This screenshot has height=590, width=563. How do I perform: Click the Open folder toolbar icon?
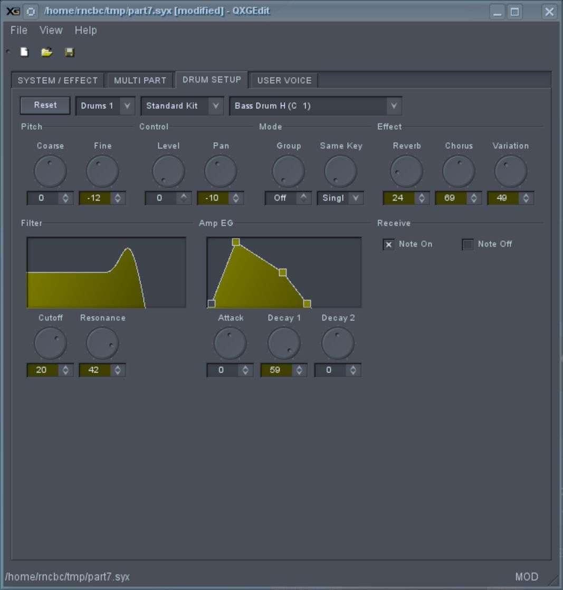(47, 52)
